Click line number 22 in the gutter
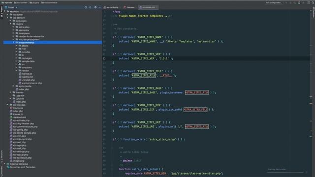 [x=104, y=59]
